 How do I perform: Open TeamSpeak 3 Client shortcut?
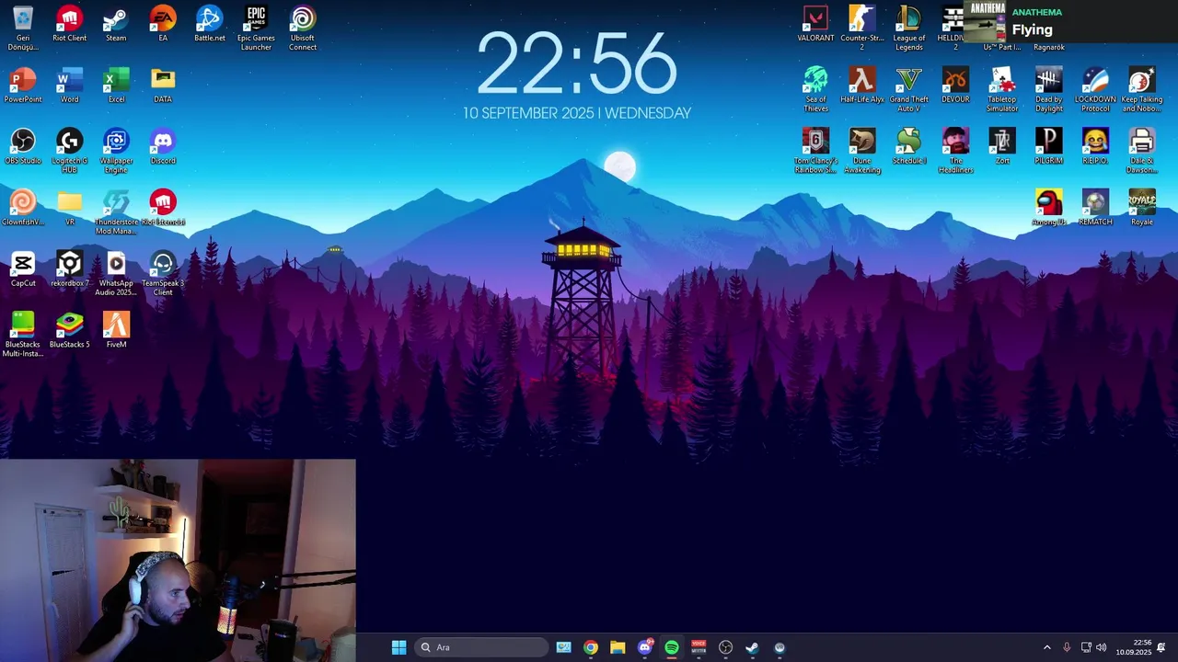coord(163,274)
